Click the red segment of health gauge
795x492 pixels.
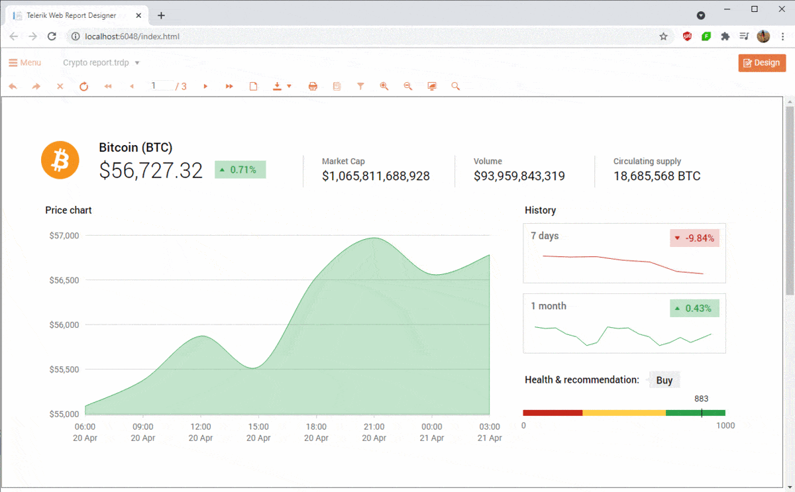pyautogui.click(x=553, y=413)
